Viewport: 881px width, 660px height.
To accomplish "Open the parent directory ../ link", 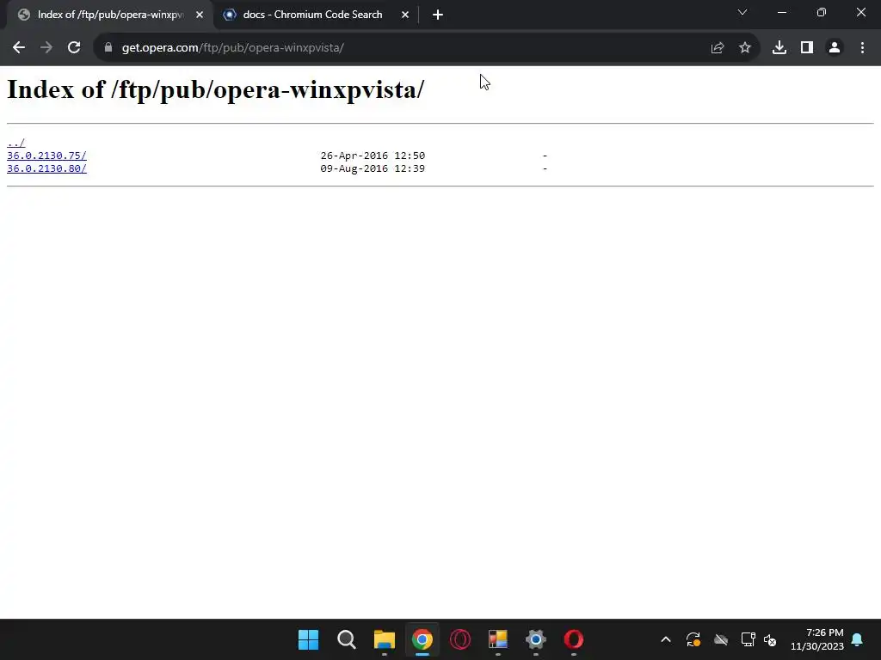I will point(15,143).
